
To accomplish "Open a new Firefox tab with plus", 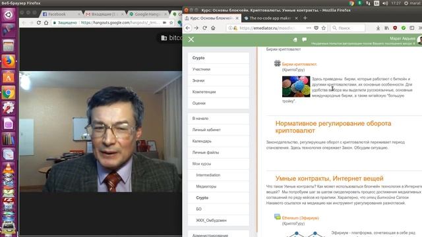I will 305,18.
